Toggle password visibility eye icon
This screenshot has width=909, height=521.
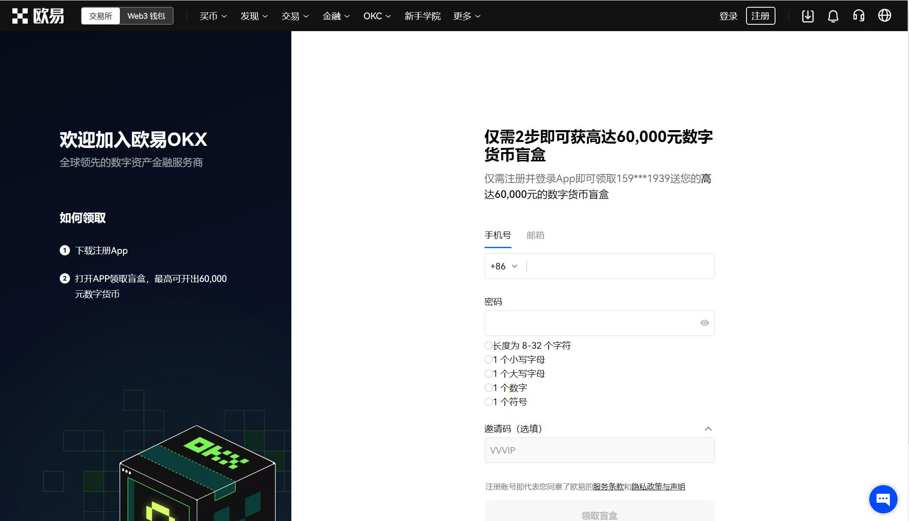[704, 323]
